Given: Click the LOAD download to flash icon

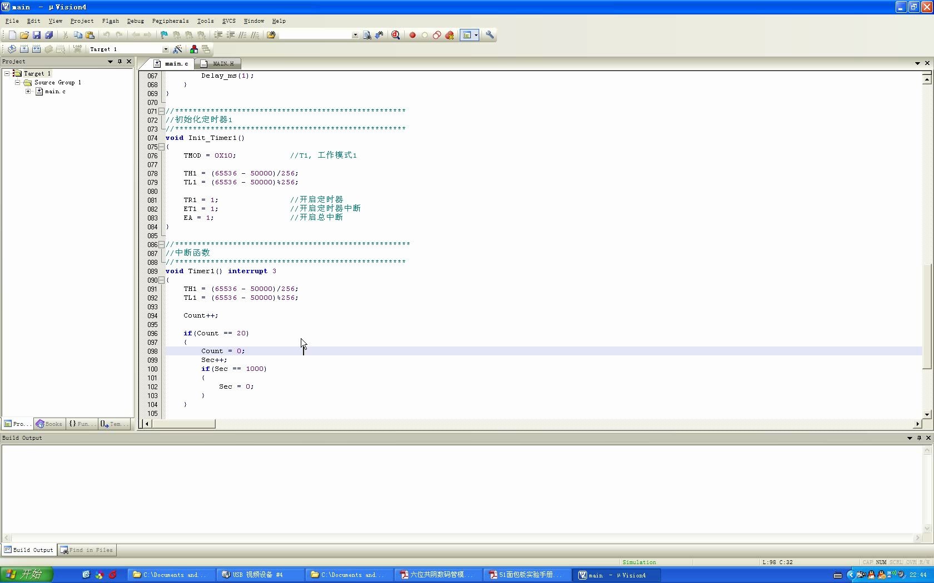Looking at the screenshot, I should (77, 49).
